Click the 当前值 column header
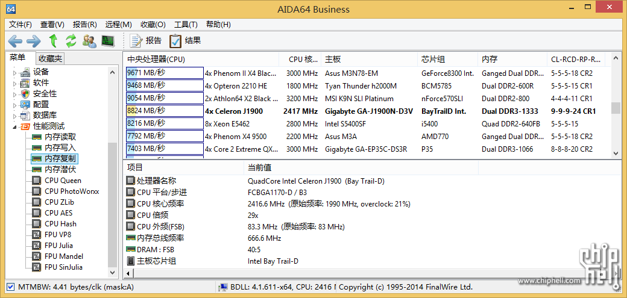This screenshot has height=298, width=627. [x=361, y=167]
